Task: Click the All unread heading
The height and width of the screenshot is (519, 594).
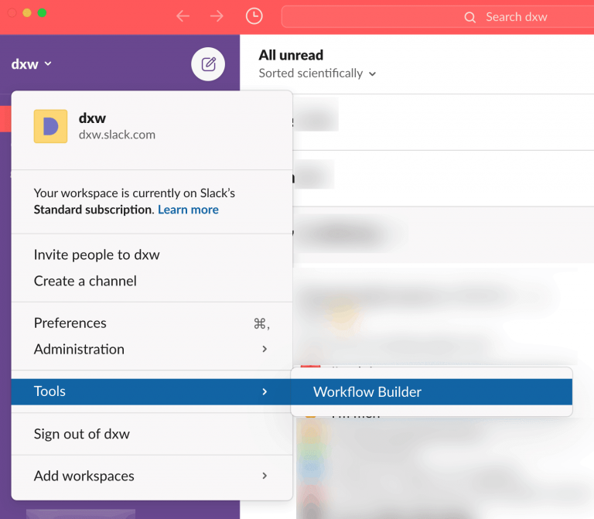Action: 291,56
